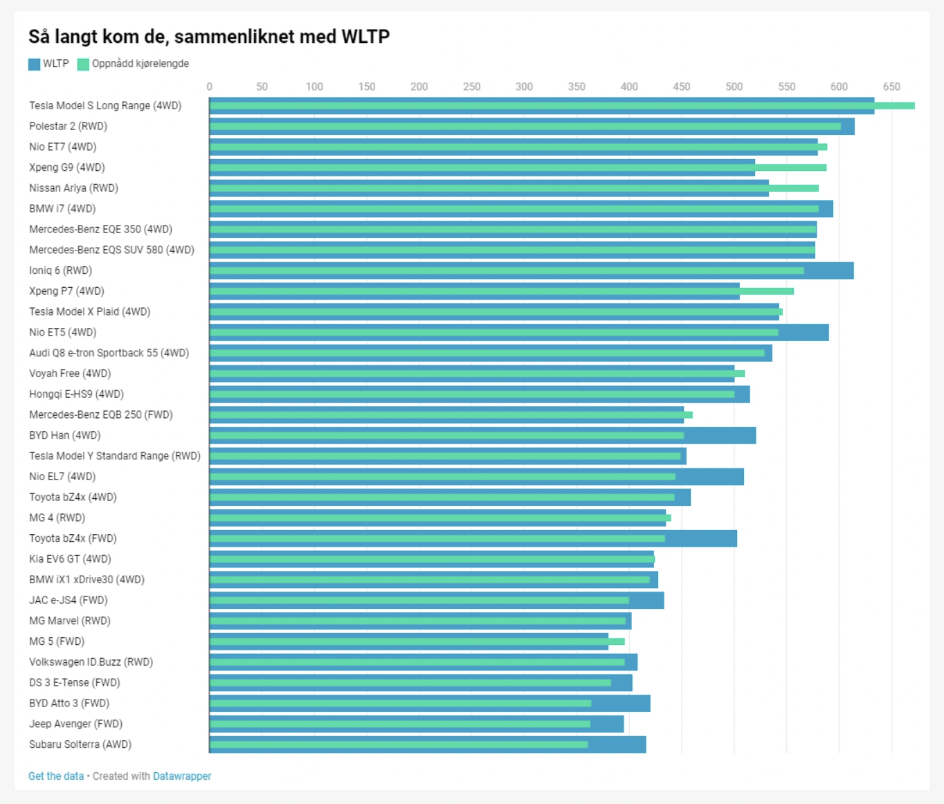Open the Get the data link

click(56, 776)
